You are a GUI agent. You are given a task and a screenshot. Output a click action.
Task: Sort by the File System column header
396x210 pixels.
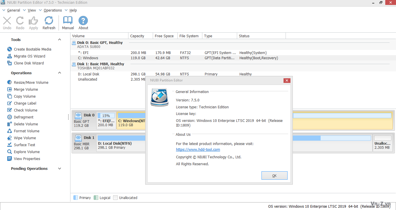(190, 36)
